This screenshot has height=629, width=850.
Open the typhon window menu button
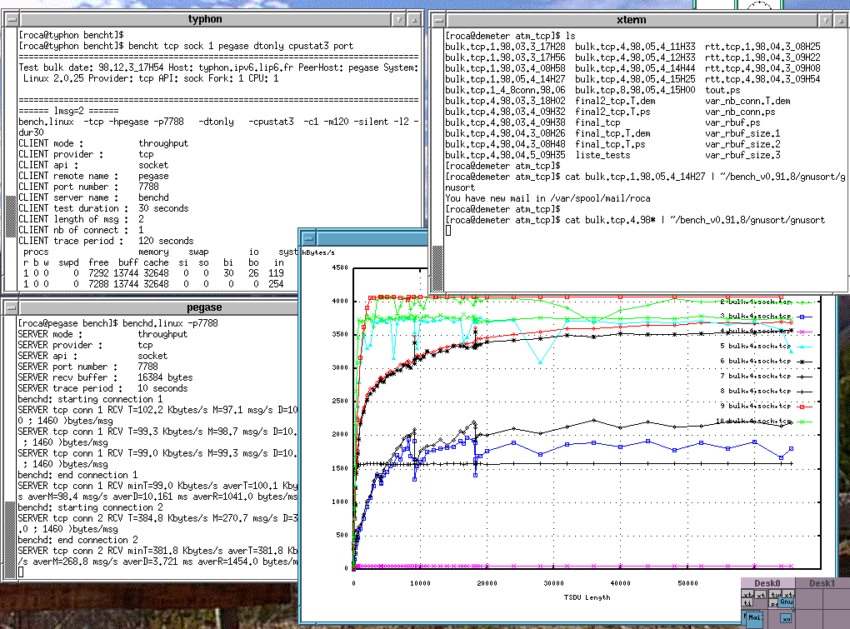[11, 19]
